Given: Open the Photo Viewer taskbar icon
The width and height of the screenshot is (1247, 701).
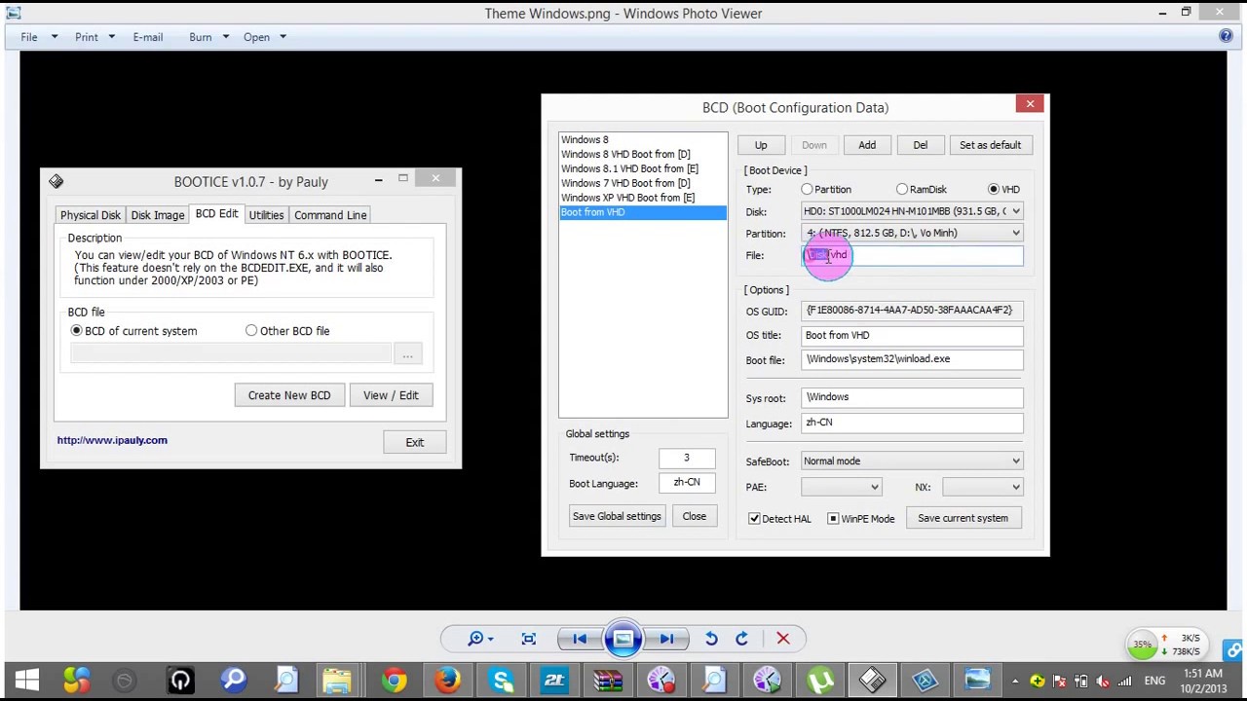Looking at the screenshot, I should point(977,680).
